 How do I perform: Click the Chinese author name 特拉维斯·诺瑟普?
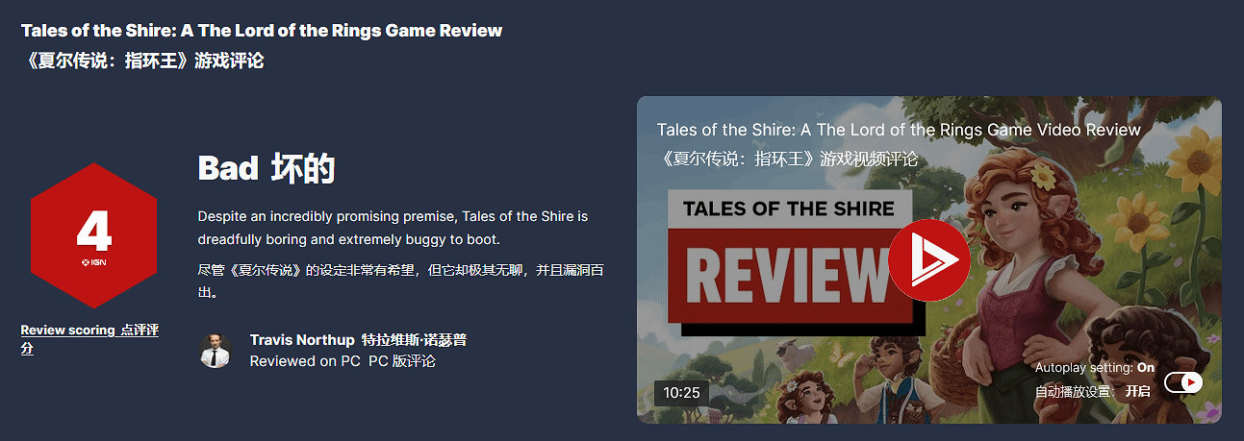[x=414, y=340]
